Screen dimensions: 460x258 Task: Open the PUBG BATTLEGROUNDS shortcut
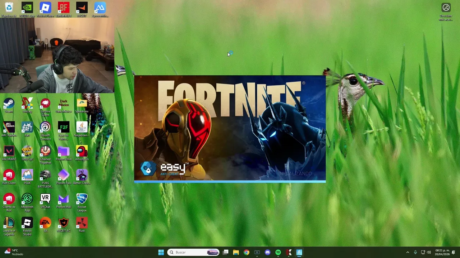click(x=45, y=179)
